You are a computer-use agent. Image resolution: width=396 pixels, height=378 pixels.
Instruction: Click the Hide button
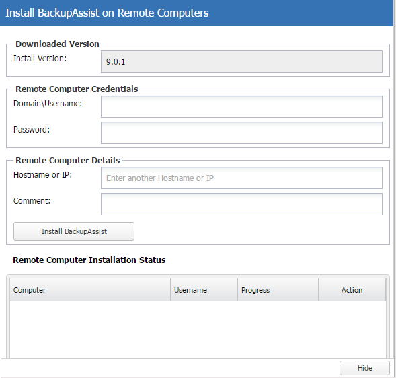click(x=364, y=368)
